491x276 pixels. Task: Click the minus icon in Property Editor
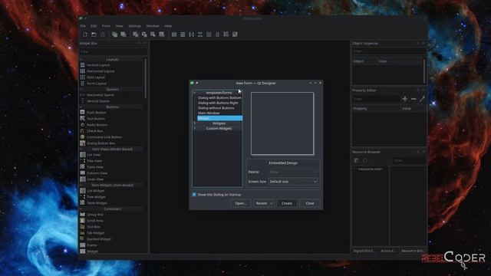(x=414, y=99)
